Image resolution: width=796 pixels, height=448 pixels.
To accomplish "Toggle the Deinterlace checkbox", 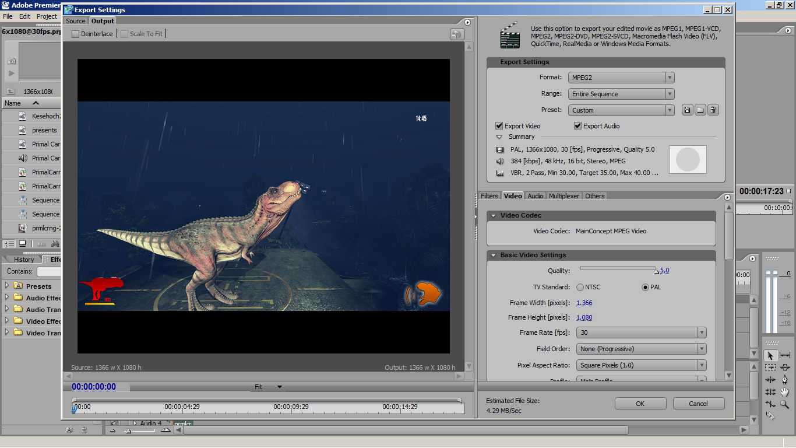I will click(x=75, y=34).
